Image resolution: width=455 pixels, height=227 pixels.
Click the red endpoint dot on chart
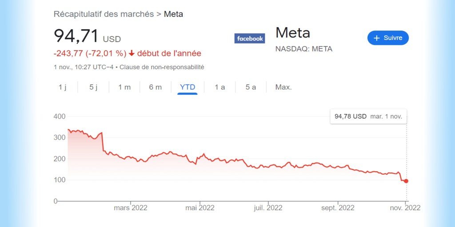(x=406, y=181)
